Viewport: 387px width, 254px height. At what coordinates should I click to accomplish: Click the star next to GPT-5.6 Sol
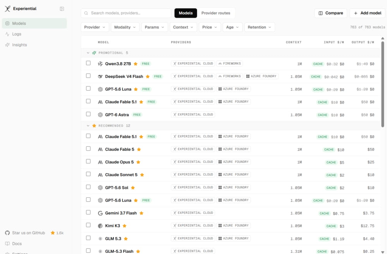133,188
